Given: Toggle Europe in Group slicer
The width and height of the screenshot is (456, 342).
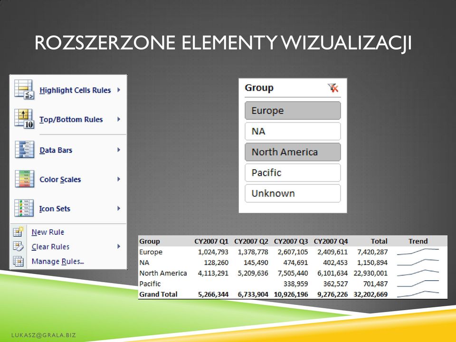Looking at the screenshot, I should (293, 111).
